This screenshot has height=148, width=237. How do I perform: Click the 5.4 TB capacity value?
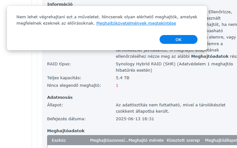(123, 78)
